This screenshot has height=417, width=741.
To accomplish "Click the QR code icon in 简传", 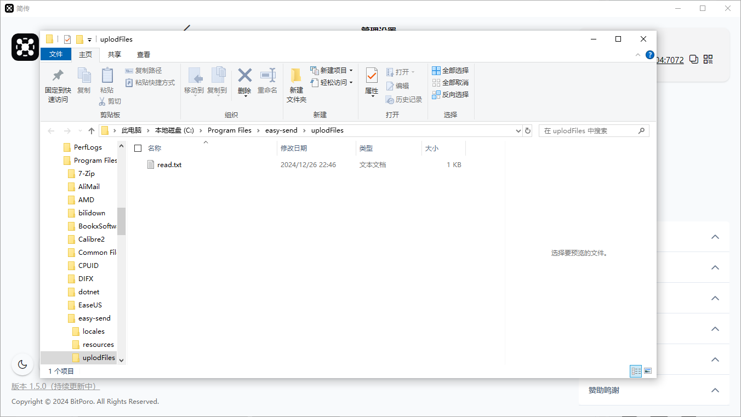I will [x=708, y=59].
